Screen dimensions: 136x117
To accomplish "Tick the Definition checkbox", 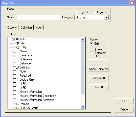I will (x=14, y=67).
